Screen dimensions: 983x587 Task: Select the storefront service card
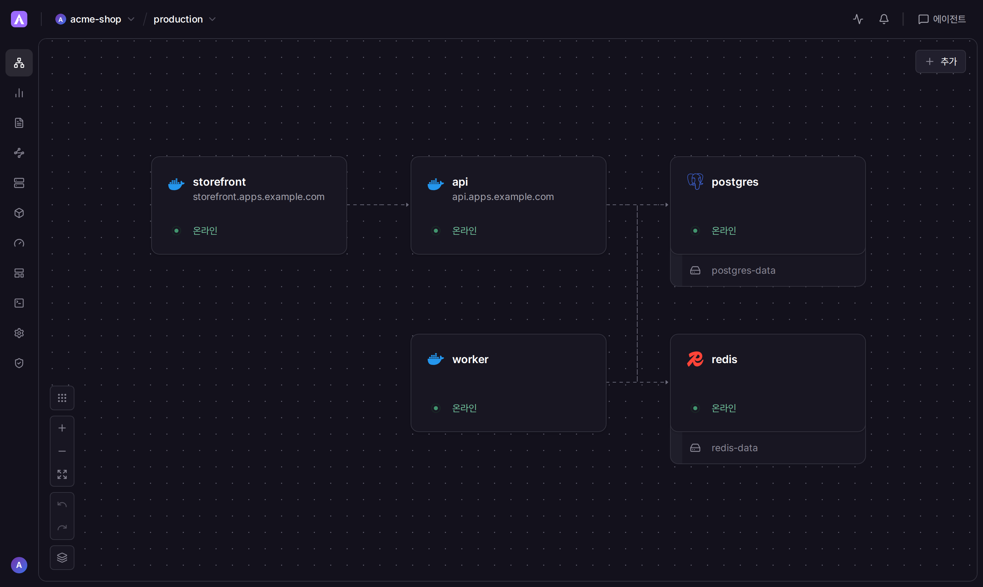(249, 205)
